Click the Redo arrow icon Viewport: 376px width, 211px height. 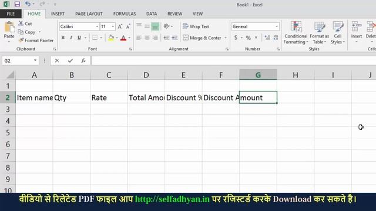pyautogui.click(x=42, y=4)
